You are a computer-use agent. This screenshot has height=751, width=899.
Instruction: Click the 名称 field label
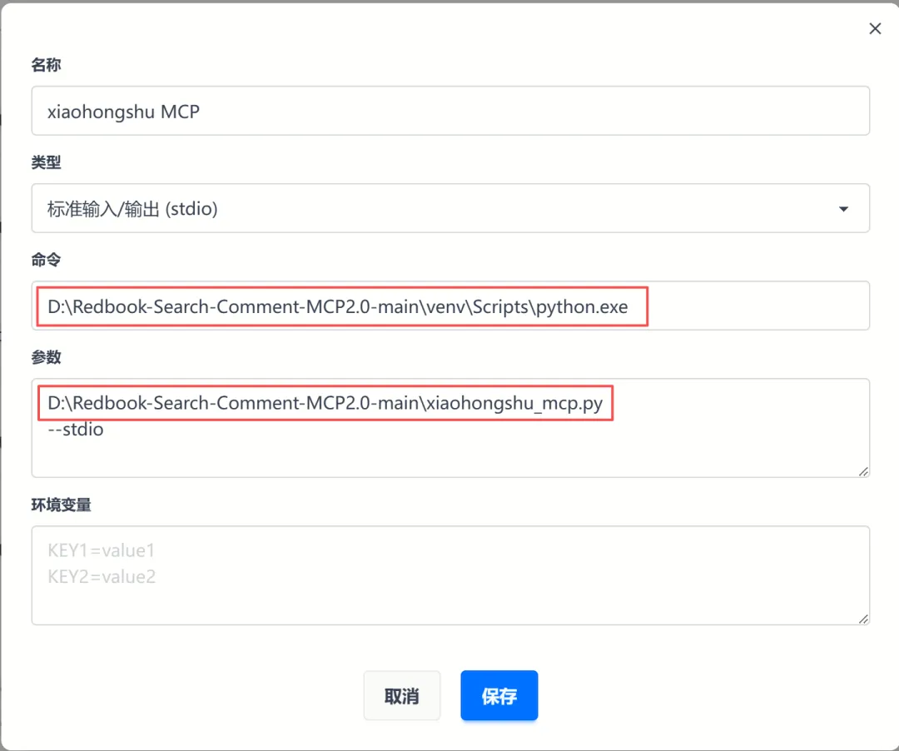click(46, 65)
